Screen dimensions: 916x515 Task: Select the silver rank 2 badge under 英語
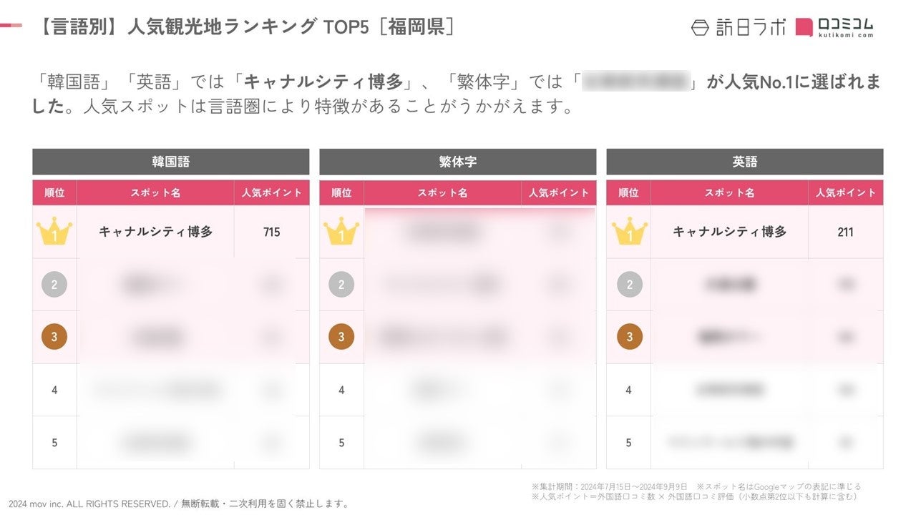[x=629, y=285]
